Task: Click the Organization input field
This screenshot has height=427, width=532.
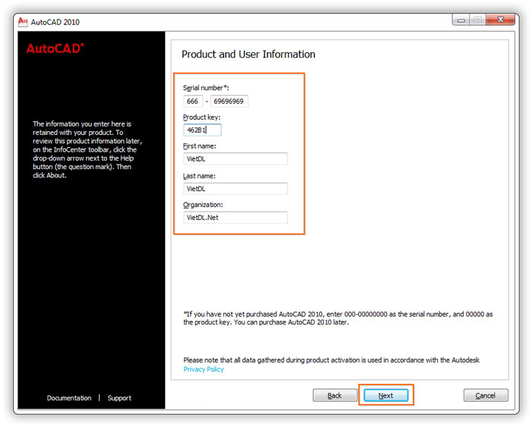Action: click(x=236, y=218)
